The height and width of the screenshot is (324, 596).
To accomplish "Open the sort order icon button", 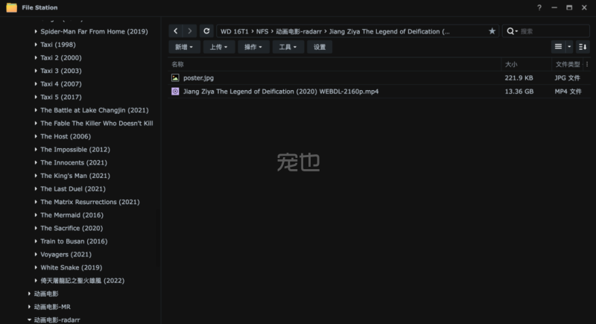I will 583,47.
